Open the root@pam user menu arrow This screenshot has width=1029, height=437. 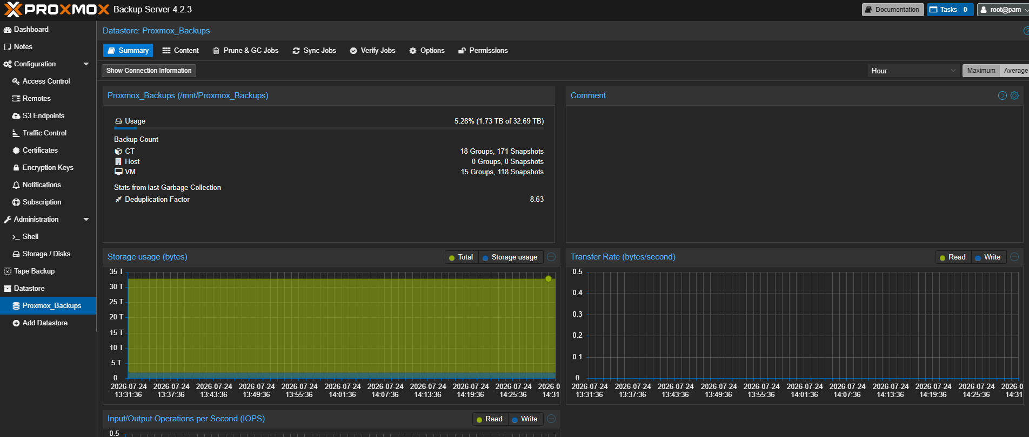coord(1026,10)
